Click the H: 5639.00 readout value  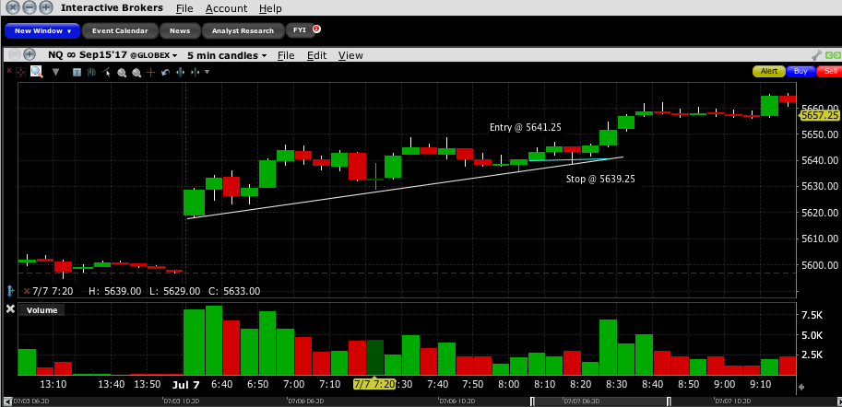tap(114, 291)
